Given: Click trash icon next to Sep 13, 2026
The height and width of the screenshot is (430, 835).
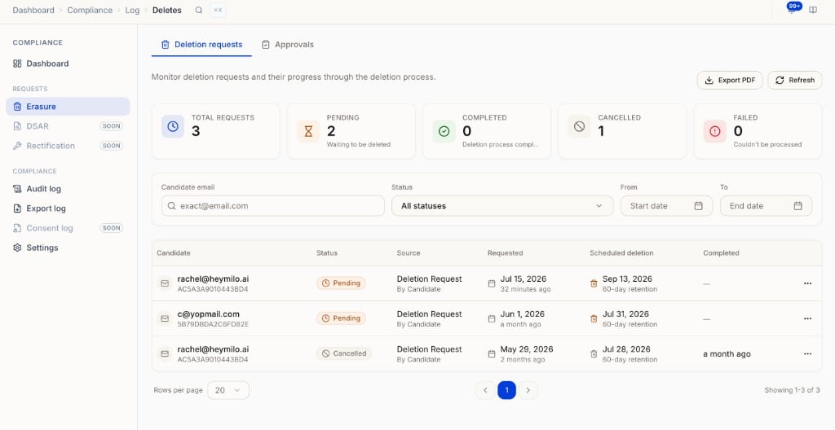Looking at the screenshot, I should [594, 283].
